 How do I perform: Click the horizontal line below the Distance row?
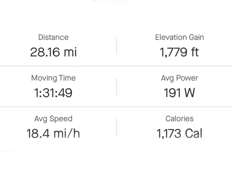pos(116,66)
